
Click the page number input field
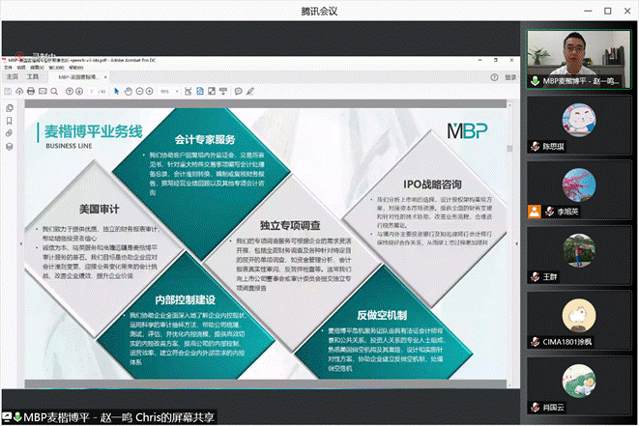pyautogui.click(x=89, y=92)
